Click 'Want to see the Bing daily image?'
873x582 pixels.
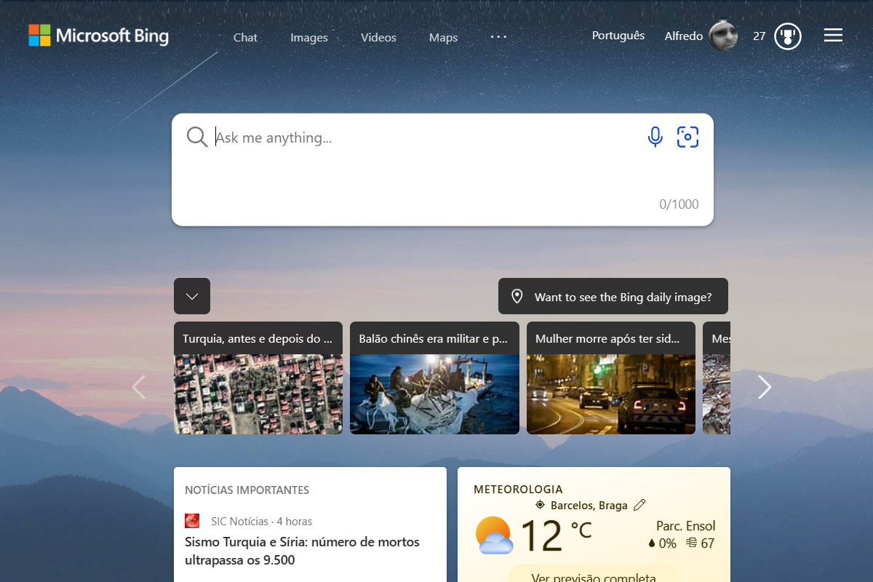[x=613, y=297]
